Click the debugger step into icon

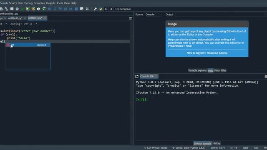coord(60,9)
